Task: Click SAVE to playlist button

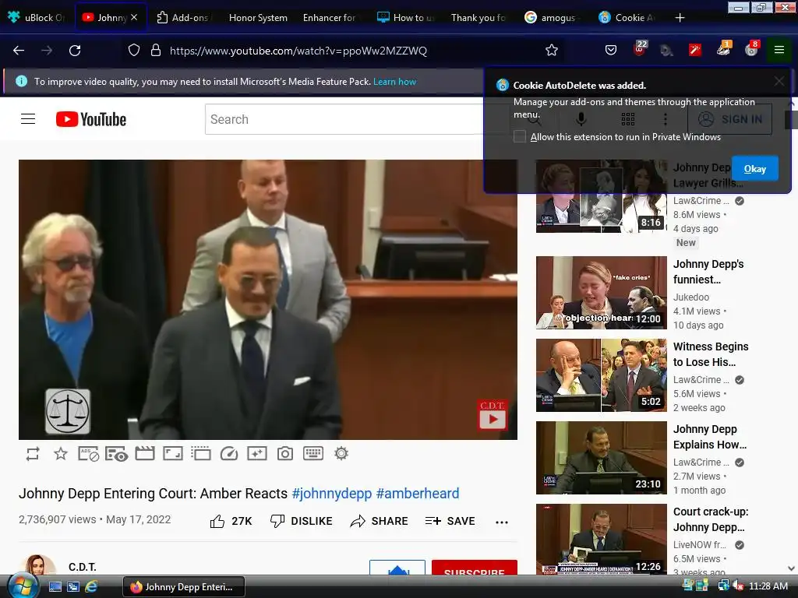Action: [450, 521]
